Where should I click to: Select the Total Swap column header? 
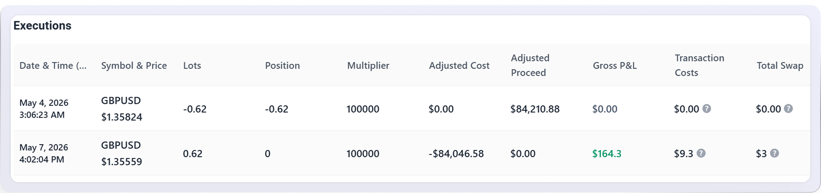pos(780,65)
